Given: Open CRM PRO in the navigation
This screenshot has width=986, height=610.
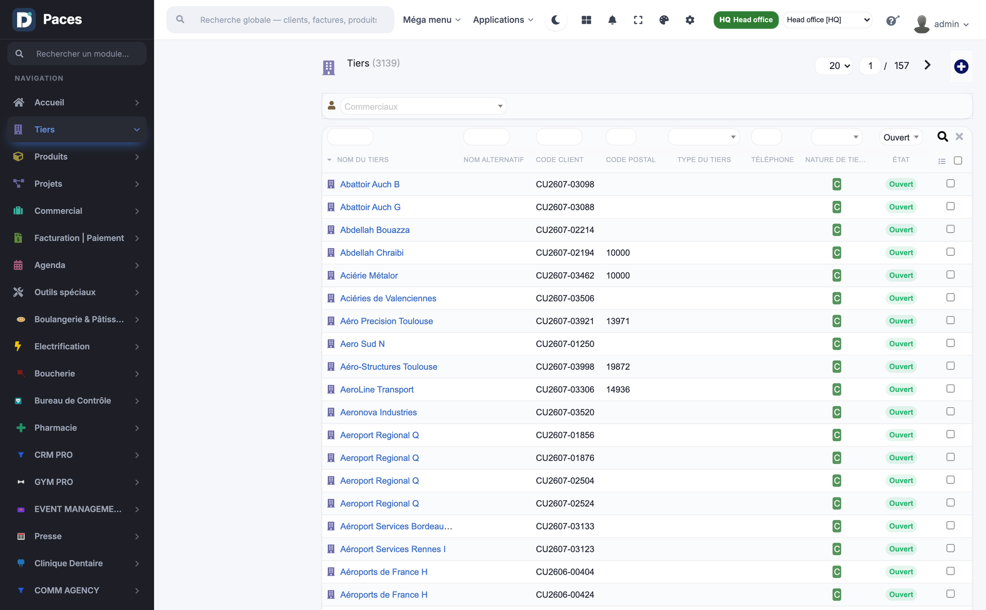Looking at the screenshot, I should [x=77, y=454].
